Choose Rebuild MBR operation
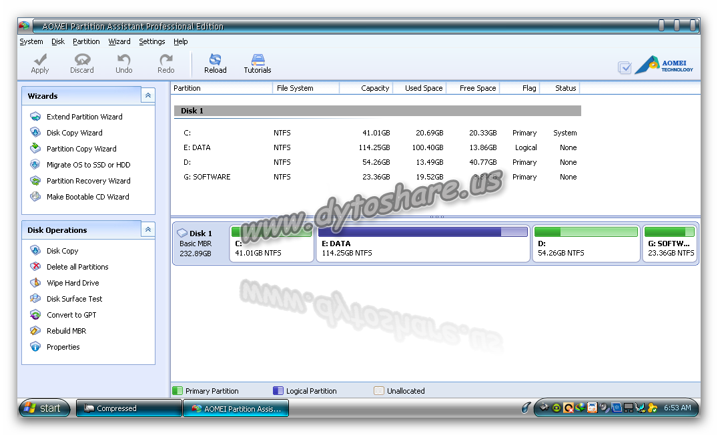The width and height of the screenshot is (718, 435). pos(67,331)
